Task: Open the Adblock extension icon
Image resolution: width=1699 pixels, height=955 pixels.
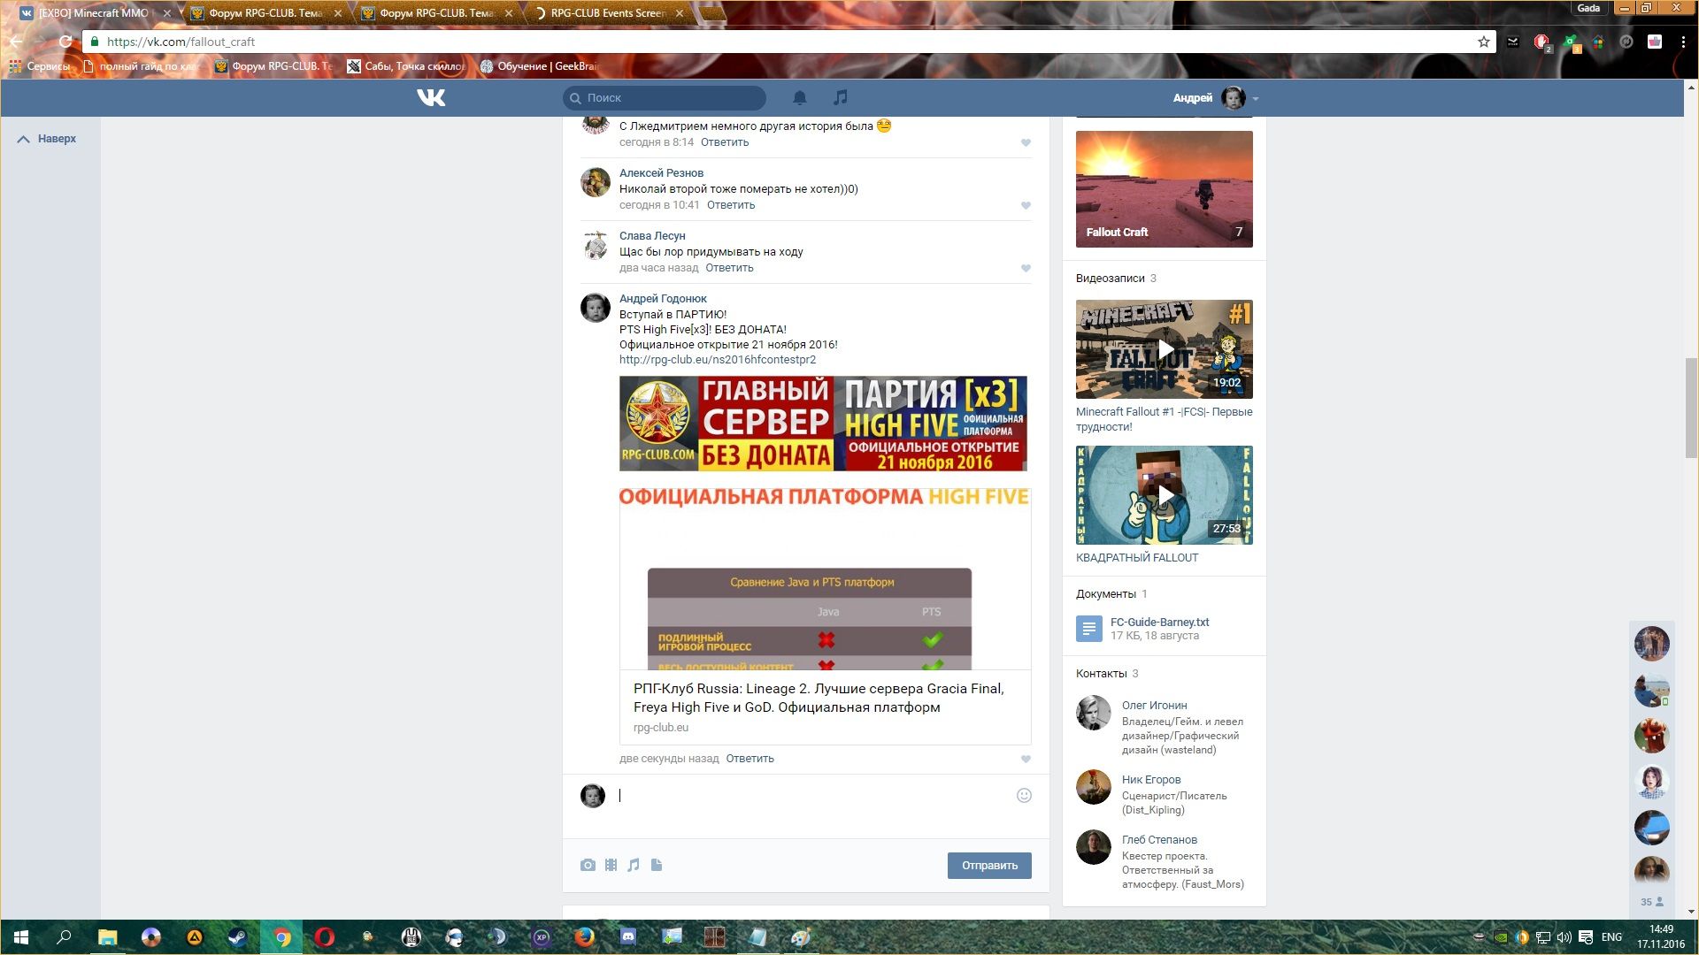Action: 1541,42
